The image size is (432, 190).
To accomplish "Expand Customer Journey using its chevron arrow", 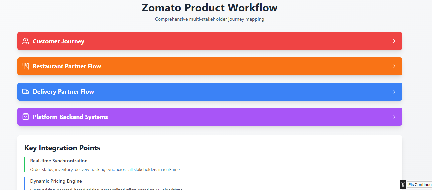I will [394, 41].
